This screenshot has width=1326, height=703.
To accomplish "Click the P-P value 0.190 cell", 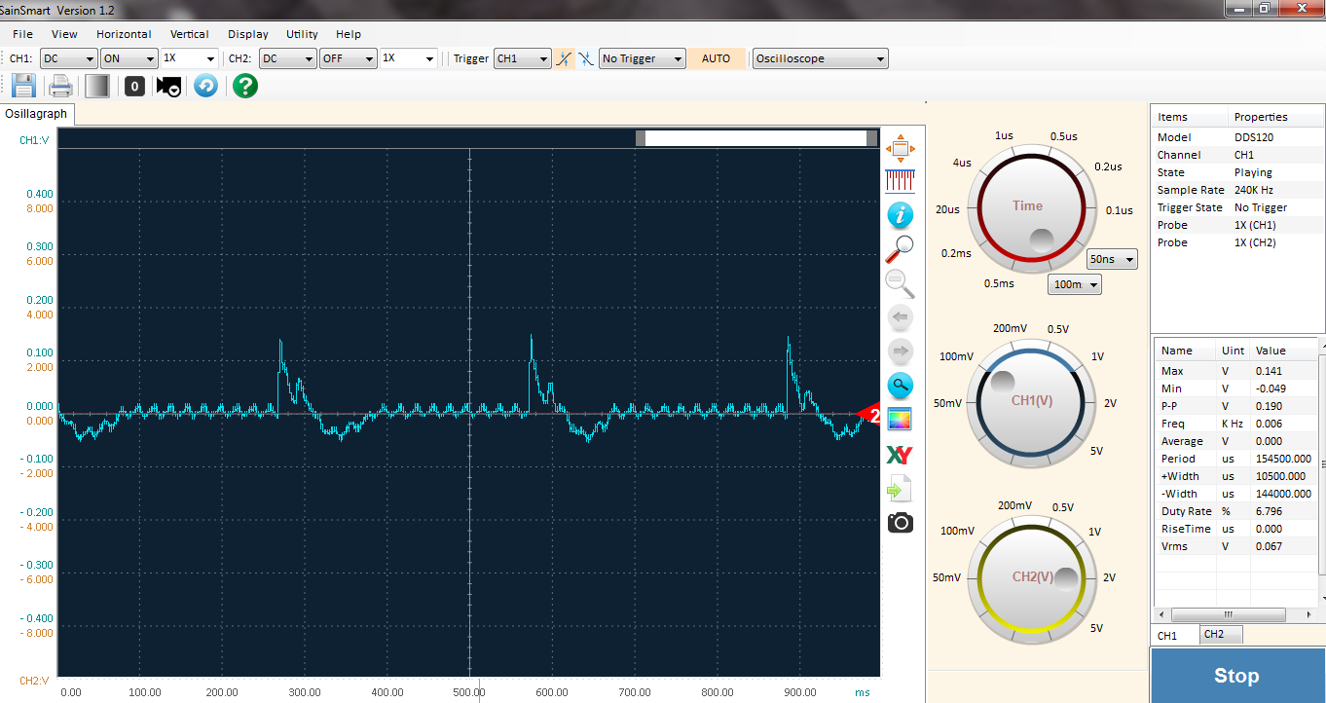I will pyautogui.click(x=1269, y=406).
